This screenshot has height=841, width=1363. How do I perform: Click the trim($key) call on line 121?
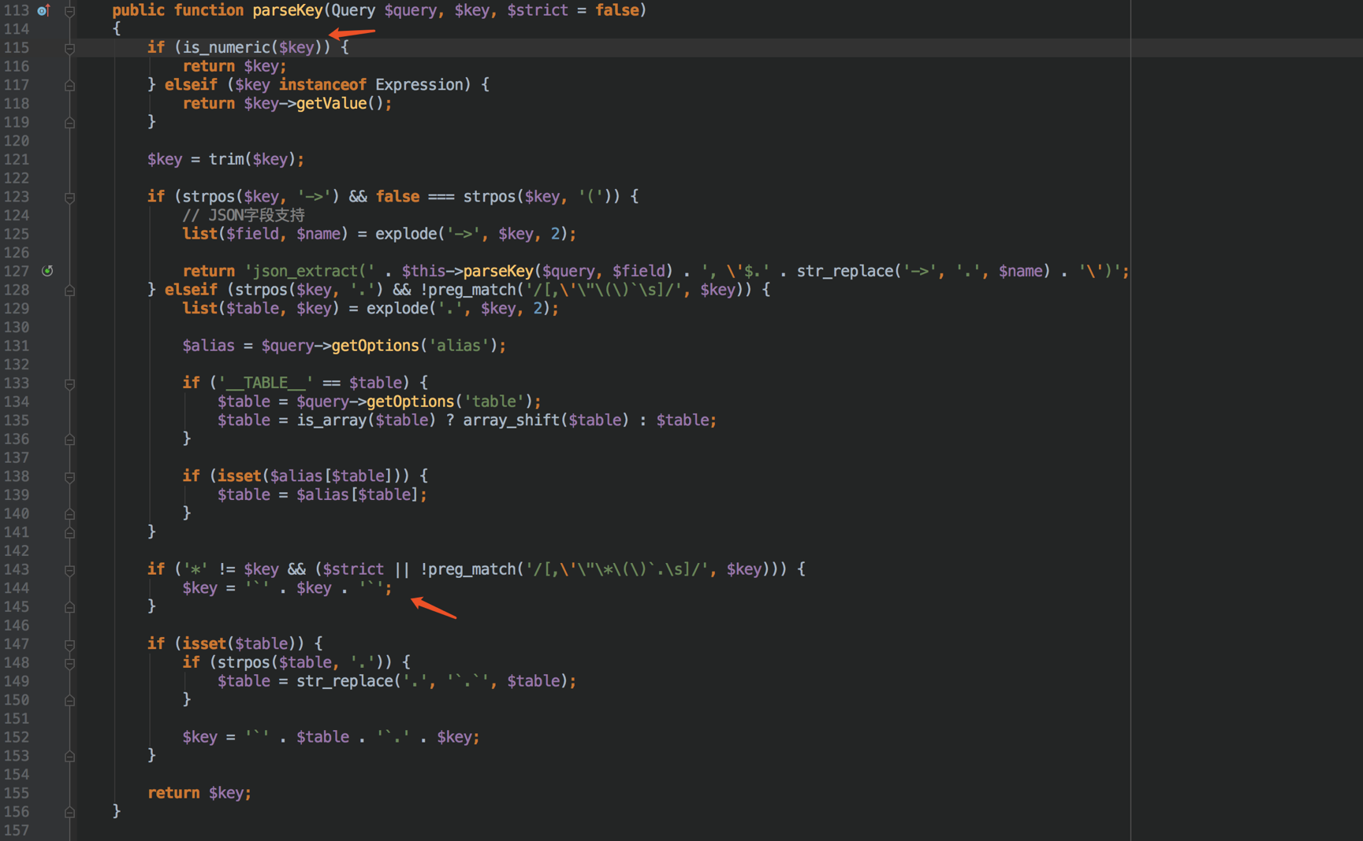click(252, 159)
